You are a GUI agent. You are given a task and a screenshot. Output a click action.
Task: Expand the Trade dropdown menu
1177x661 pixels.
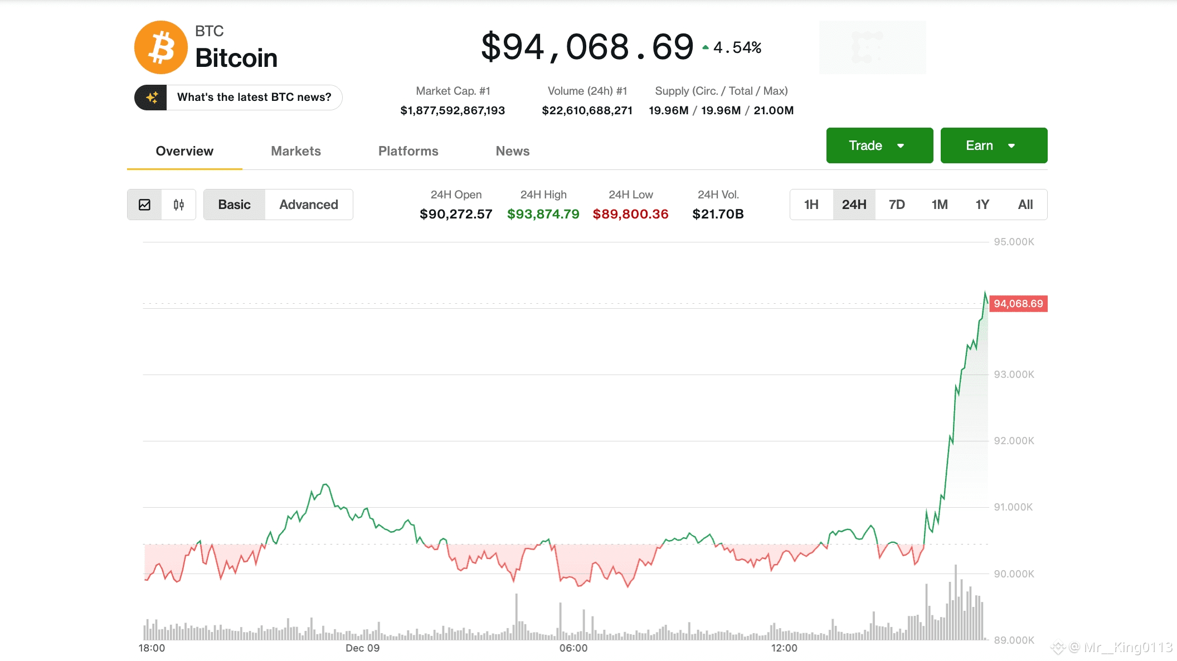879,145
